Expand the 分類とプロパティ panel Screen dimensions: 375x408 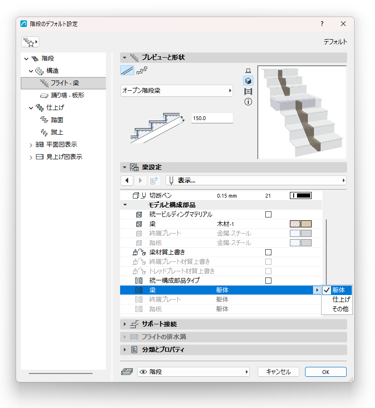coord(125,350)
